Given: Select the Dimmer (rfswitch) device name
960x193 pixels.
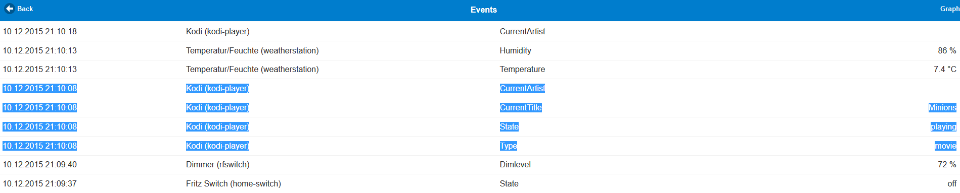Looking at the screenshot, I should (x=217, y=164).
